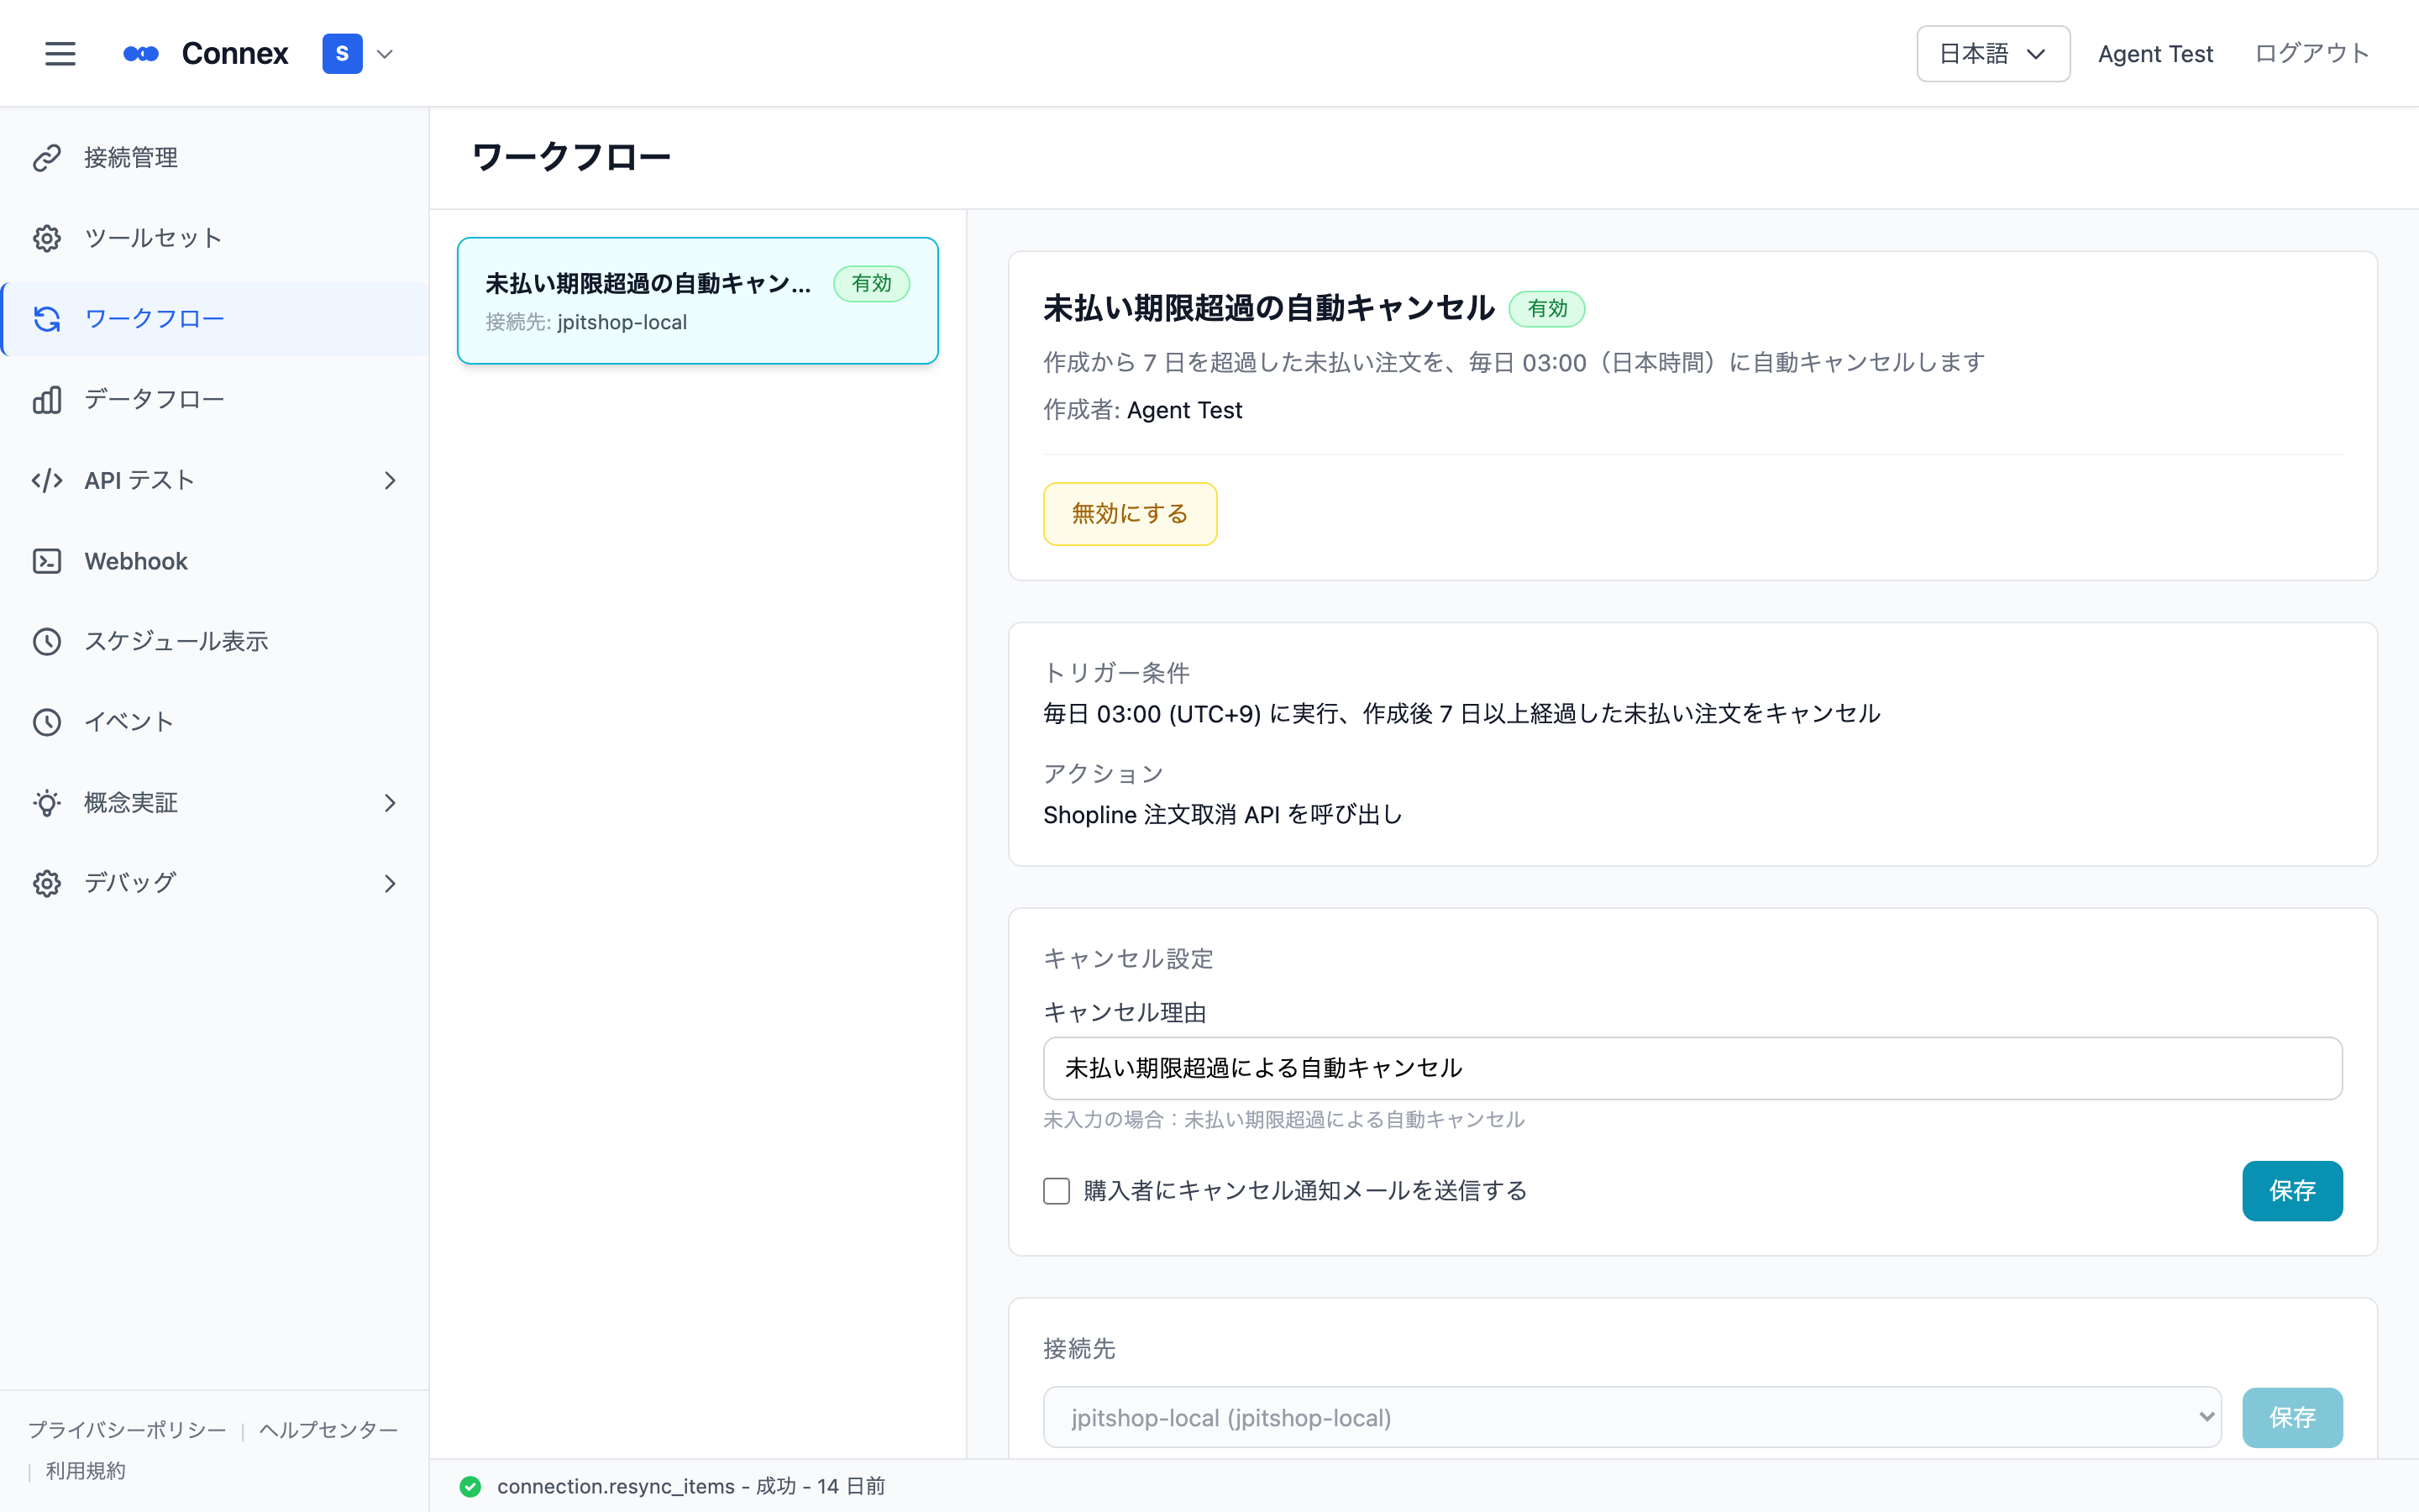Click Agent Test user name in header
This screenshot has width=2419, height=1512.
[2155, 54]
